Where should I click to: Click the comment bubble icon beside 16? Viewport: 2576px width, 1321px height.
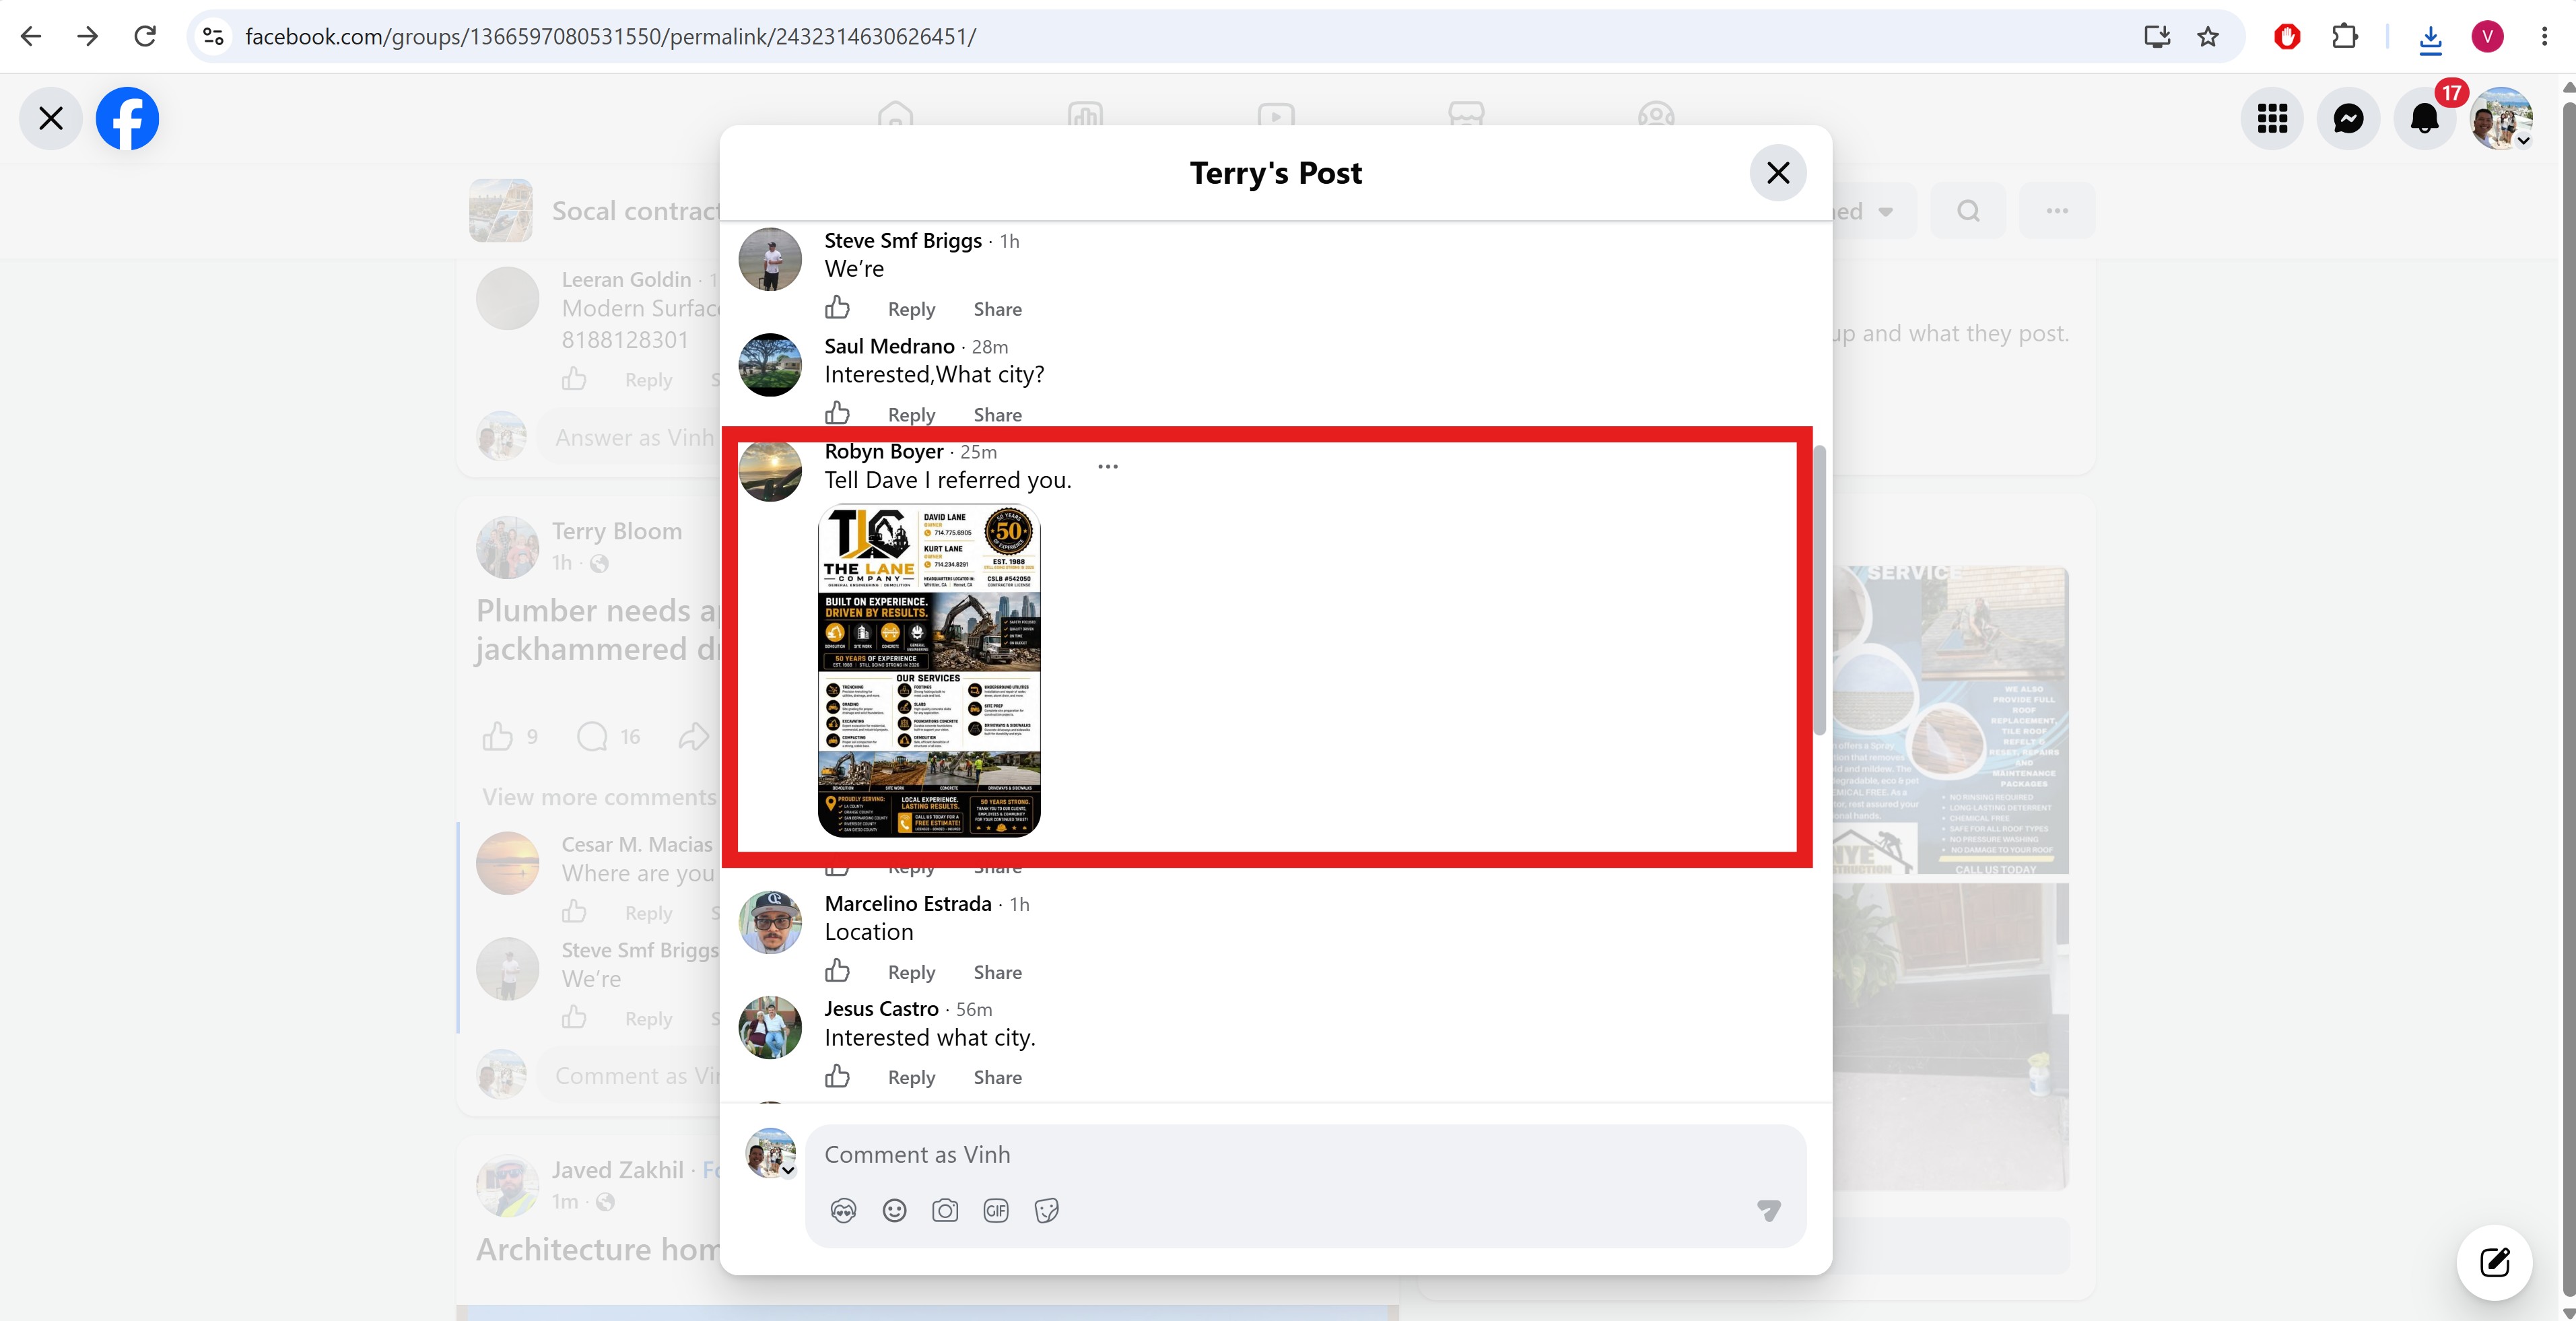[x=592, y=737]
